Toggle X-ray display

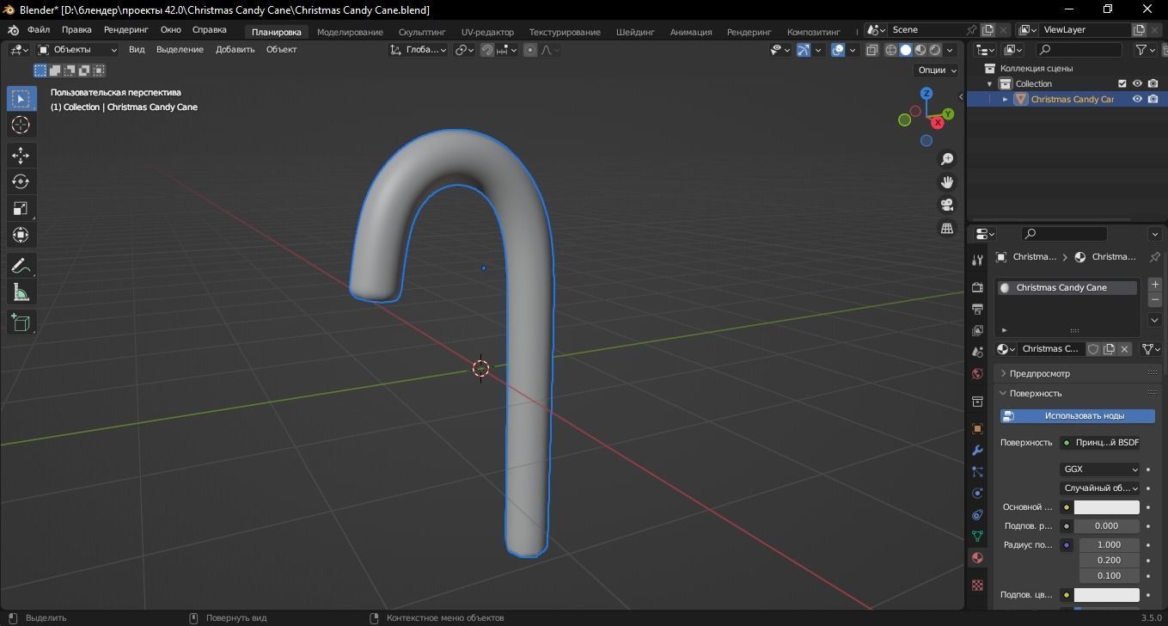pyautogui.click(x=872, y=50)
